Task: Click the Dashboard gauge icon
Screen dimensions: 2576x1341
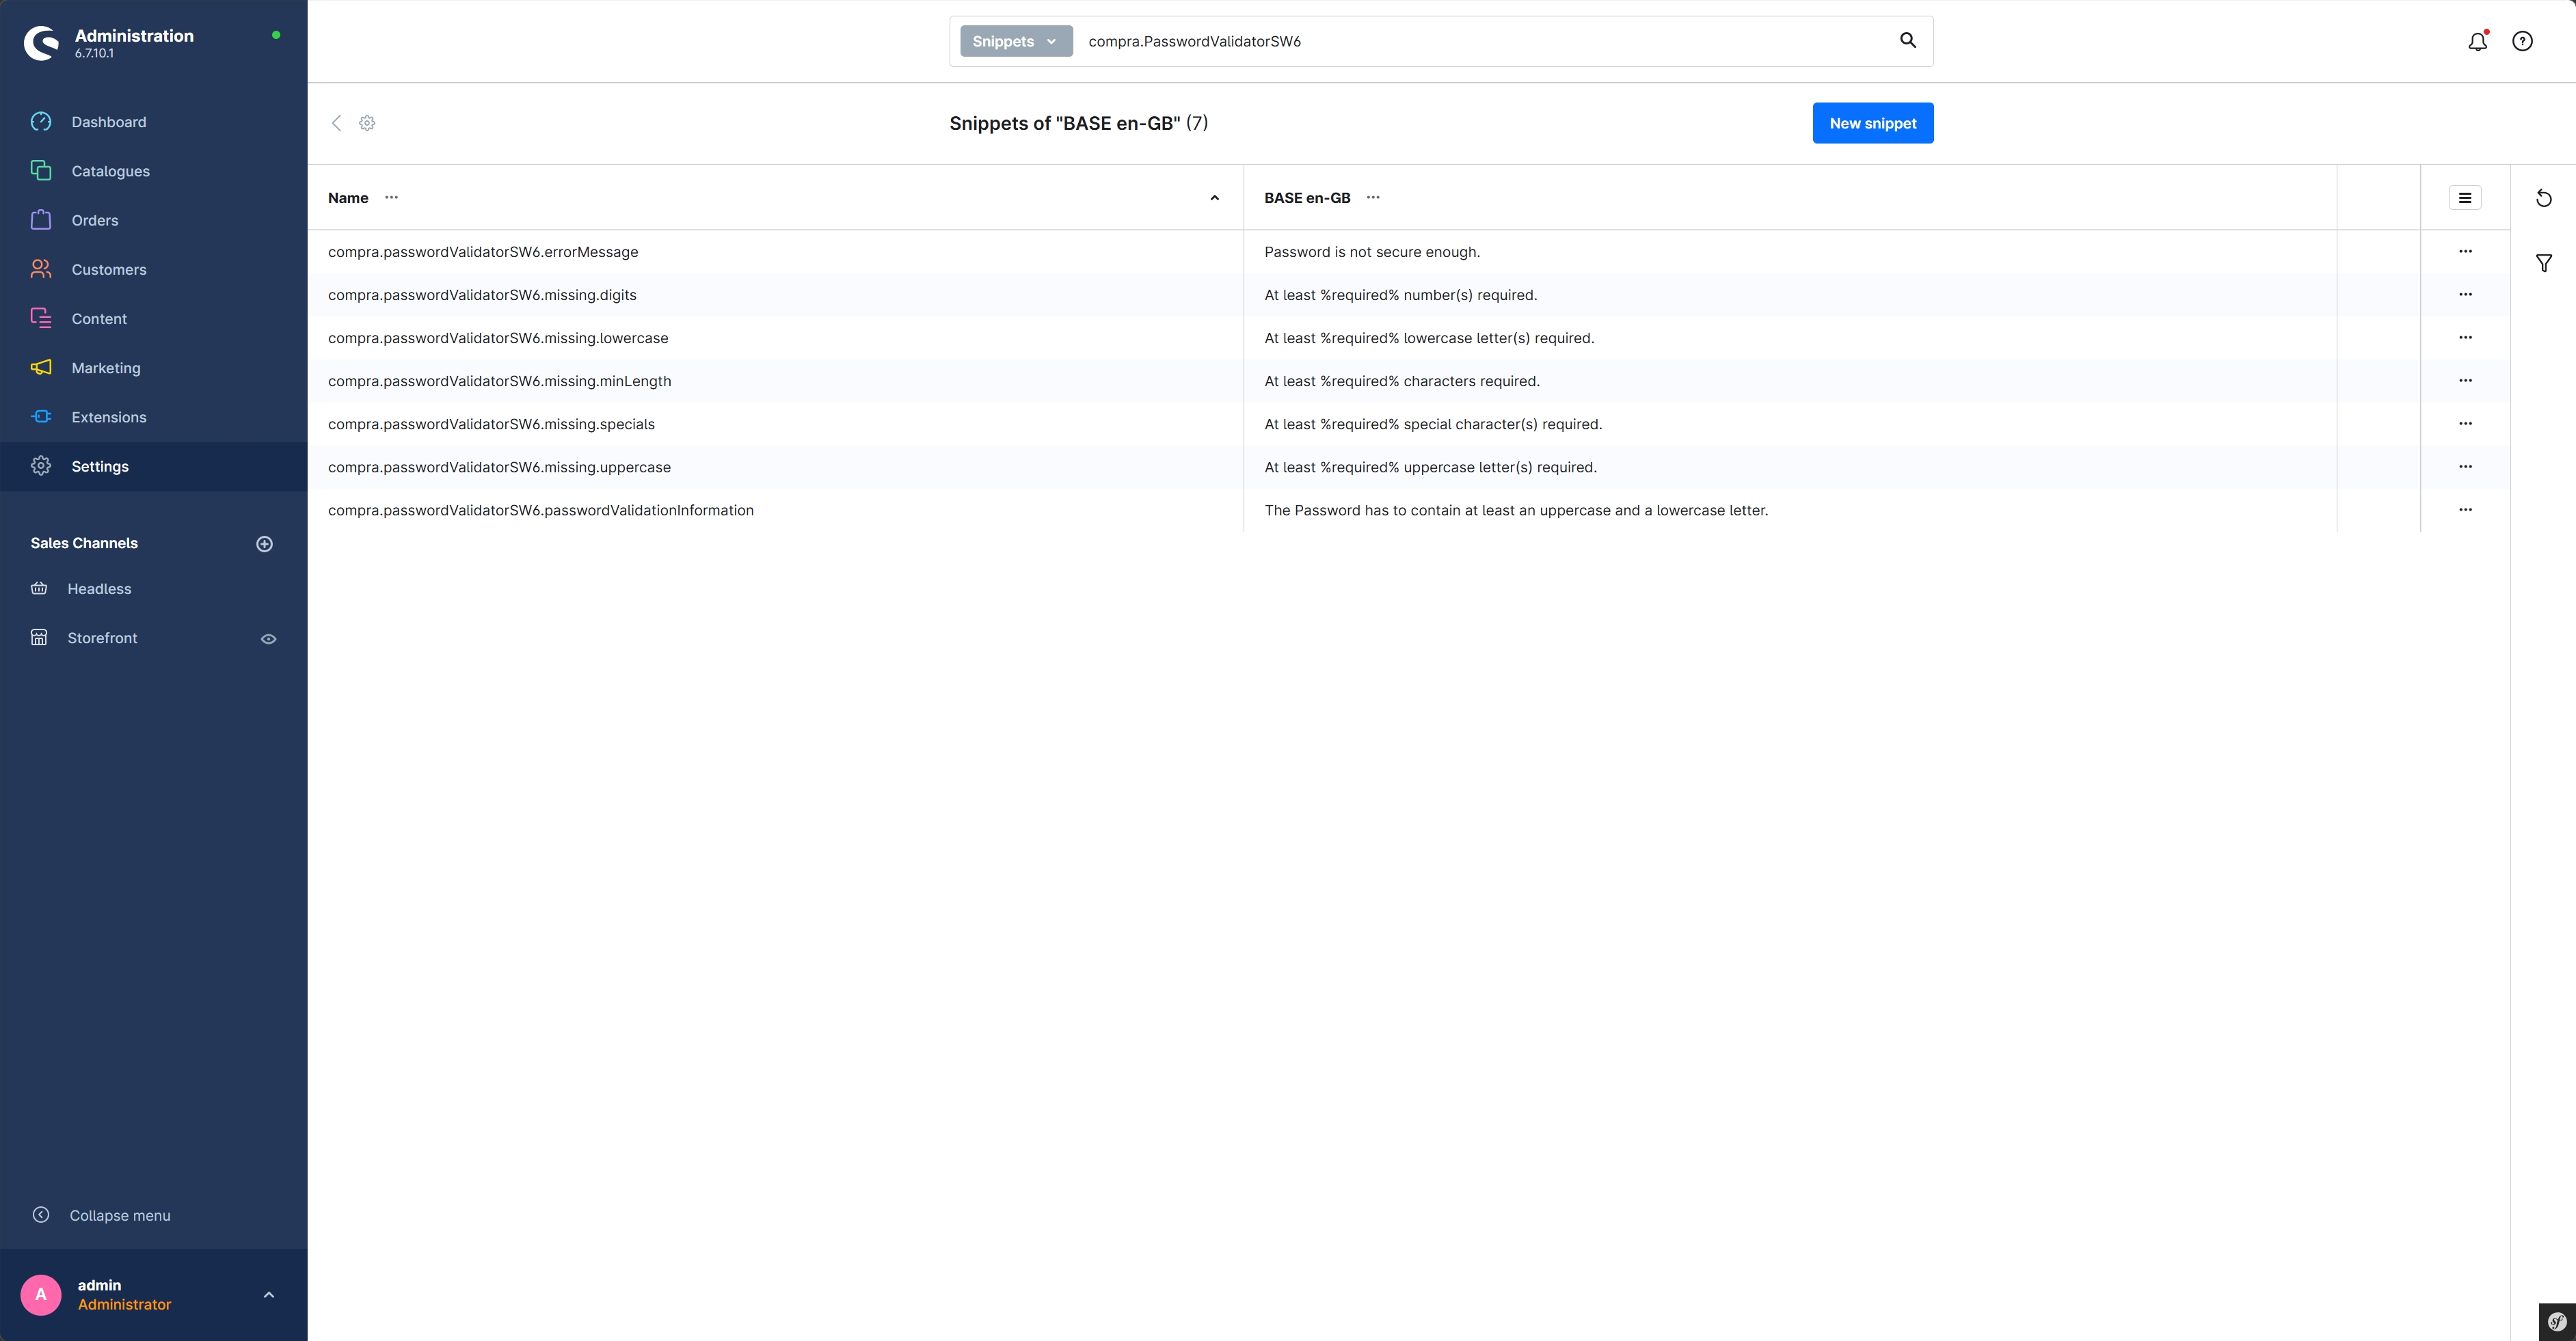Action: [x=41, y=122]
